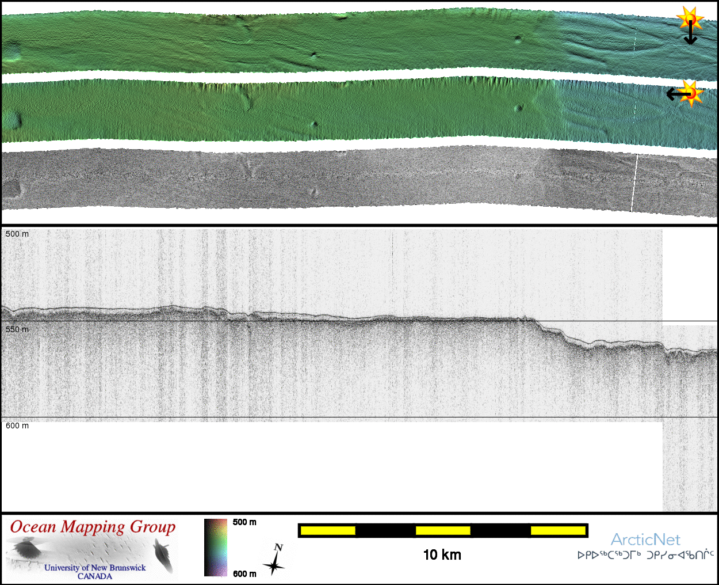The image size is (719, 585).
Task: Click the depth color scale legend
Action: [216, 548]
